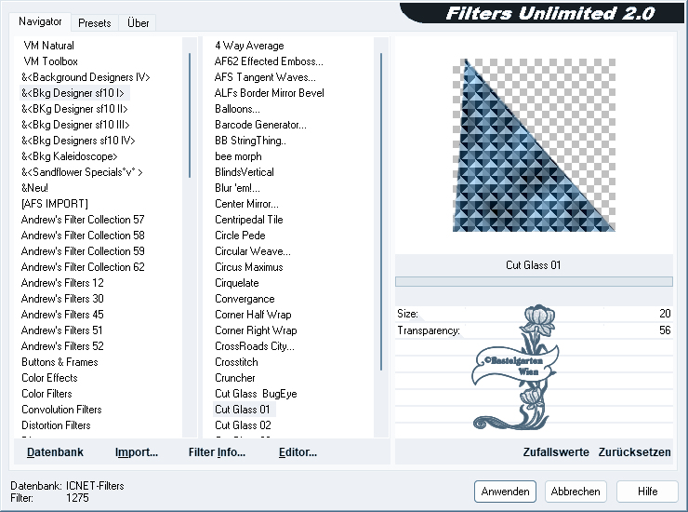The image size is (688, 512).
Task: Select VM Toolbox category
Action: (x=50, y=61)
